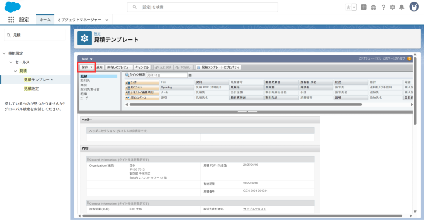Click the quick find box containing 見積
The height and width of the screenshot is (220, 424).
(x=35, y=35)
